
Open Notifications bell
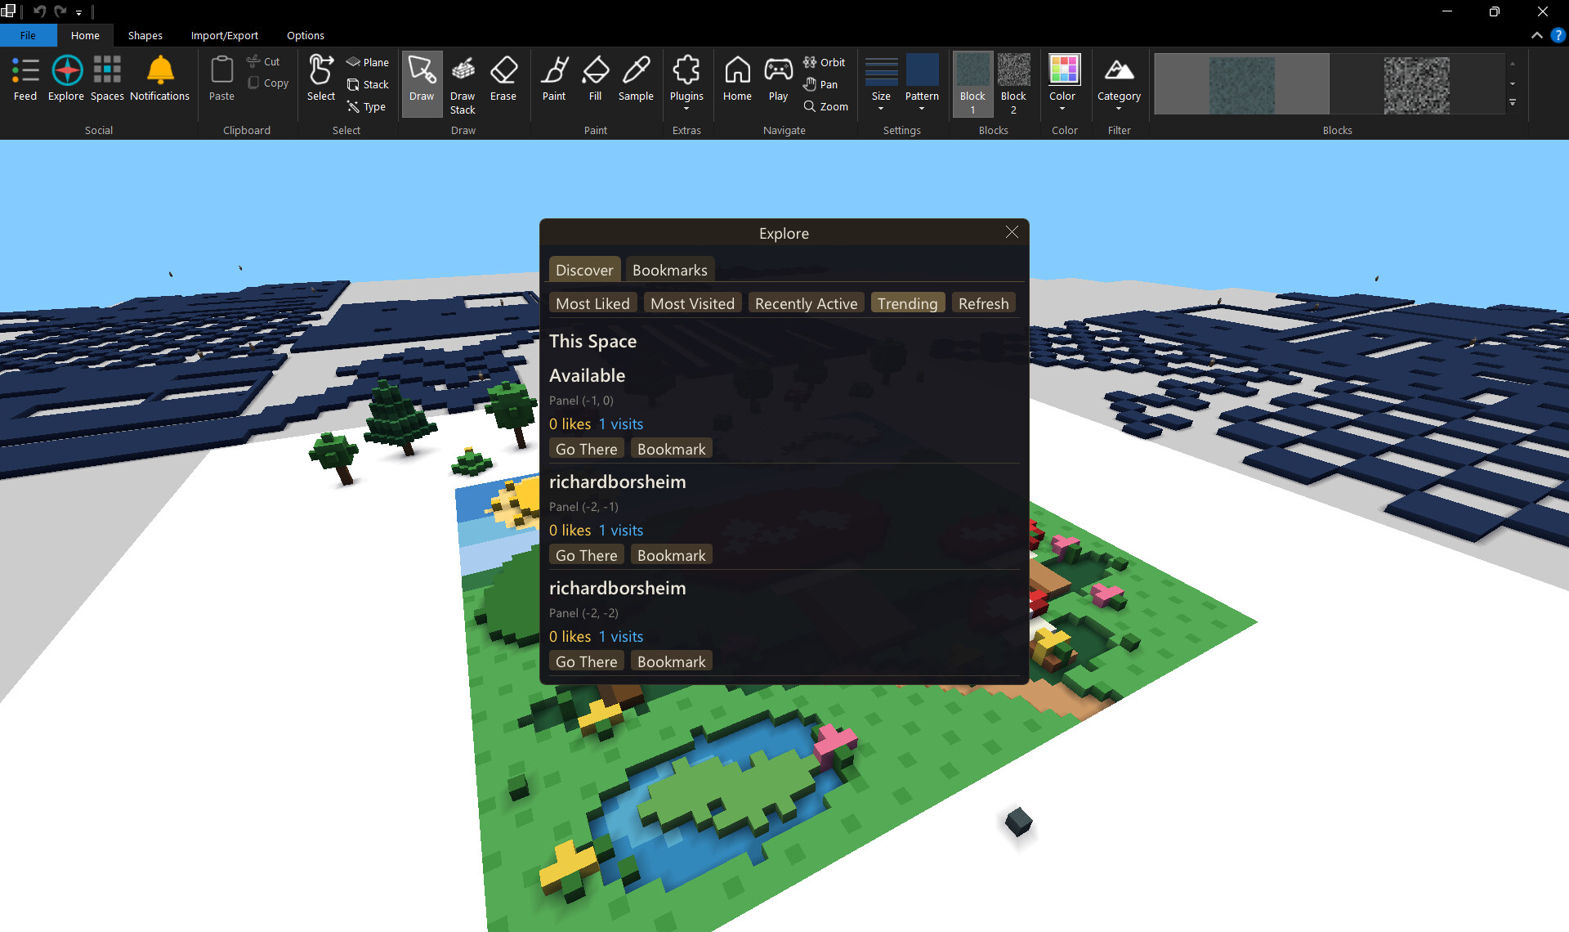click(159, 79)
